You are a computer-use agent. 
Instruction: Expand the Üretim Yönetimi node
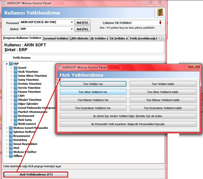tap(11, 84)
